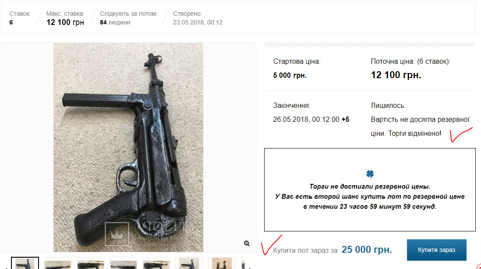Select the partially visible eighth thumbnail
The image size is (481, 269).
[x=244, y=263]
